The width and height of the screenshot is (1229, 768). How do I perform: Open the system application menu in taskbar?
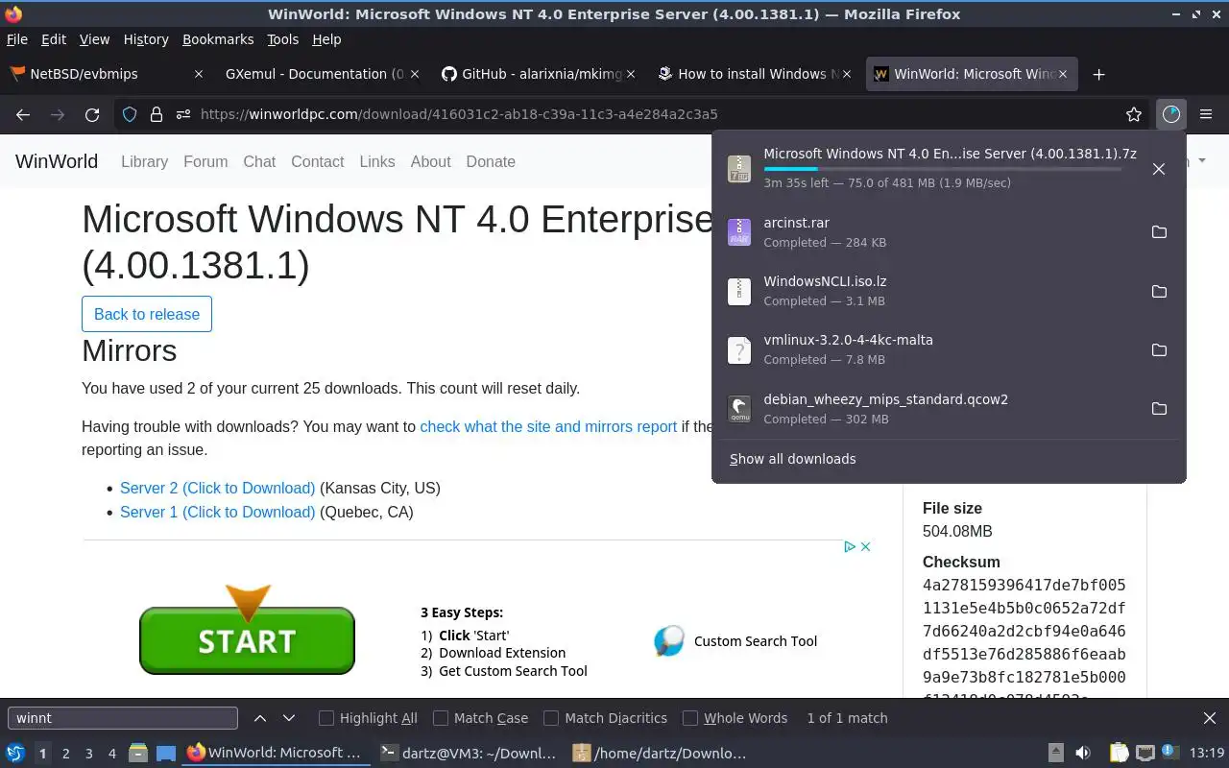(15, 753)
